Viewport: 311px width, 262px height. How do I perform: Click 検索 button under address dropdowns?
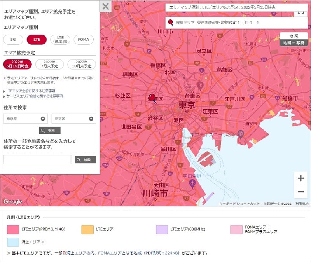(x=50, y=130)
